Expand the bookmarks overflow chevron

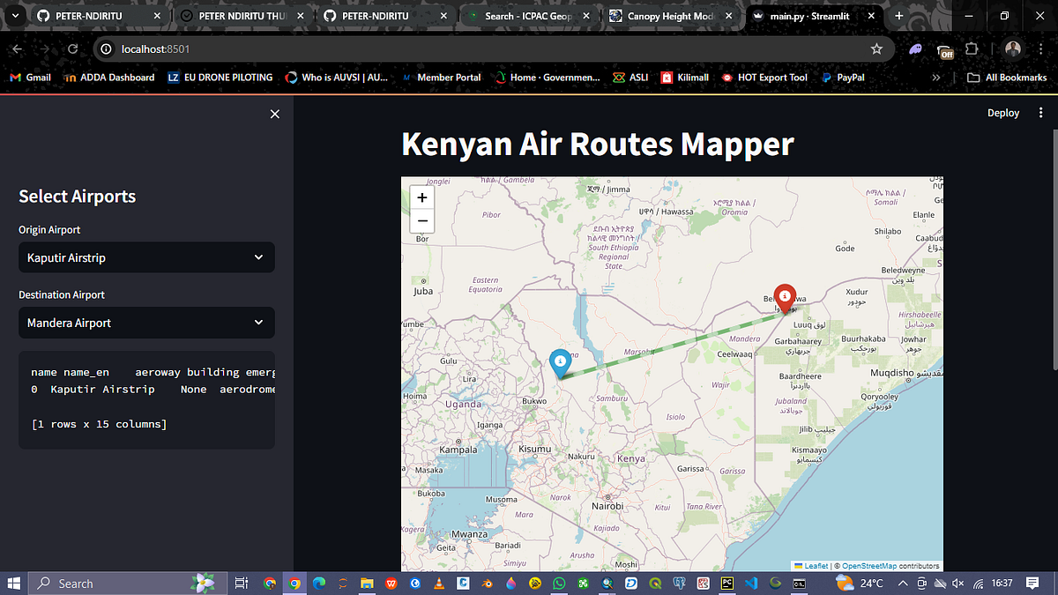936,78
